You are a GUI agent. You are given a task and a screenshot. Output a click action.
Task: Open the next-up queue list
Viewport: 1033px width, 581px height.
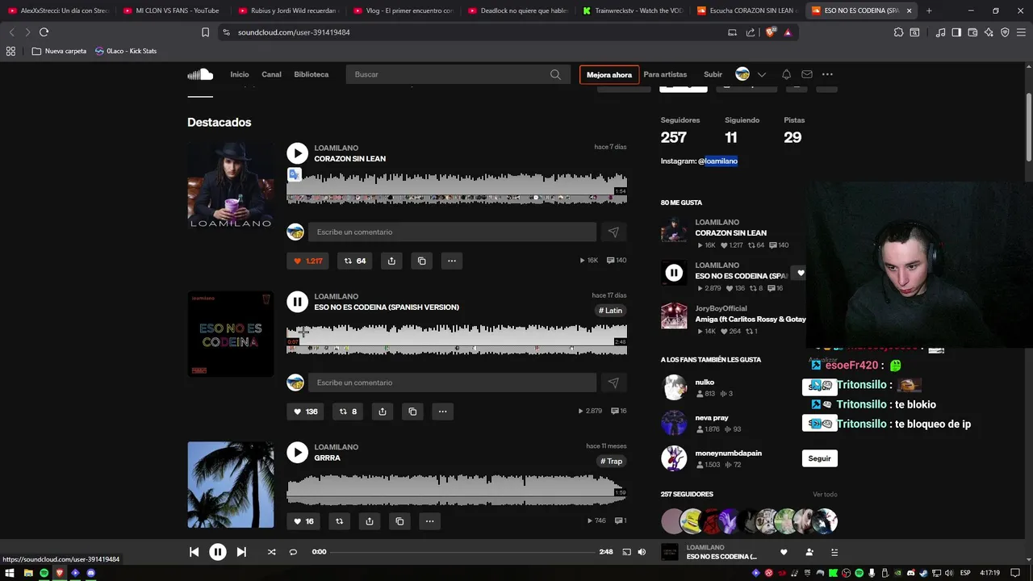(x=834, y=552)
